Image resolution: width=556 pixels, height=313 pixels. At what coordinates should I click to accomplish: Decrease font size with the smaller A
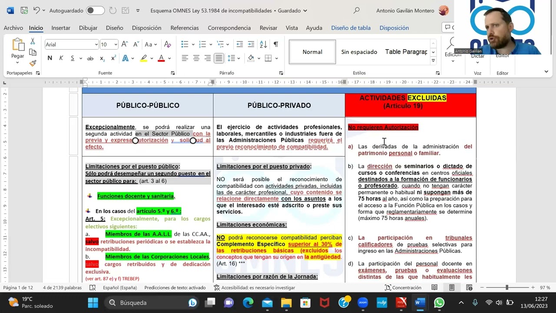[136, 44]
